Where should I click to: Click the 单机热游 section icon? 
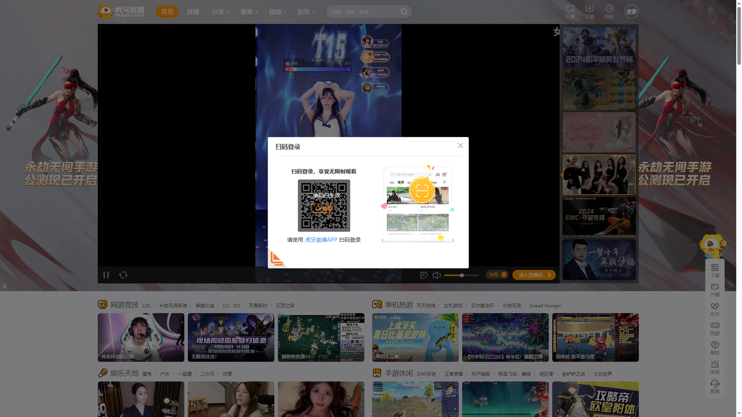click(x=377, y=305)
